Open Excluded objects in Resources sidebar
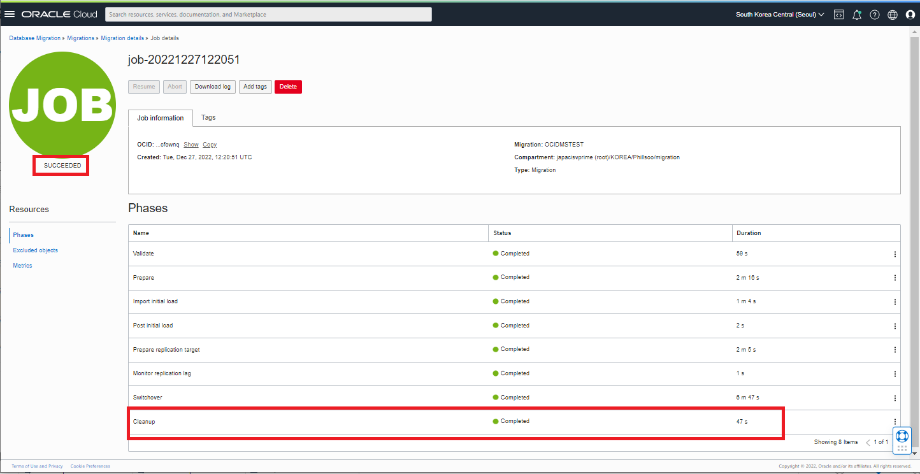This screenshot has width=920, height=474. click(36, 250)
